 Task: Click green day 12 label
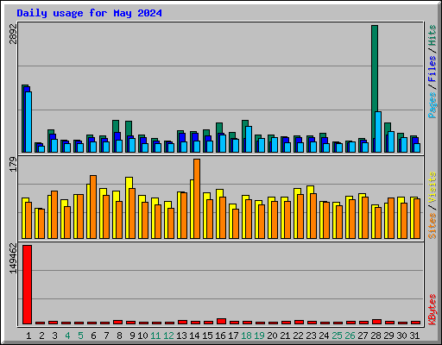point(168,336)
